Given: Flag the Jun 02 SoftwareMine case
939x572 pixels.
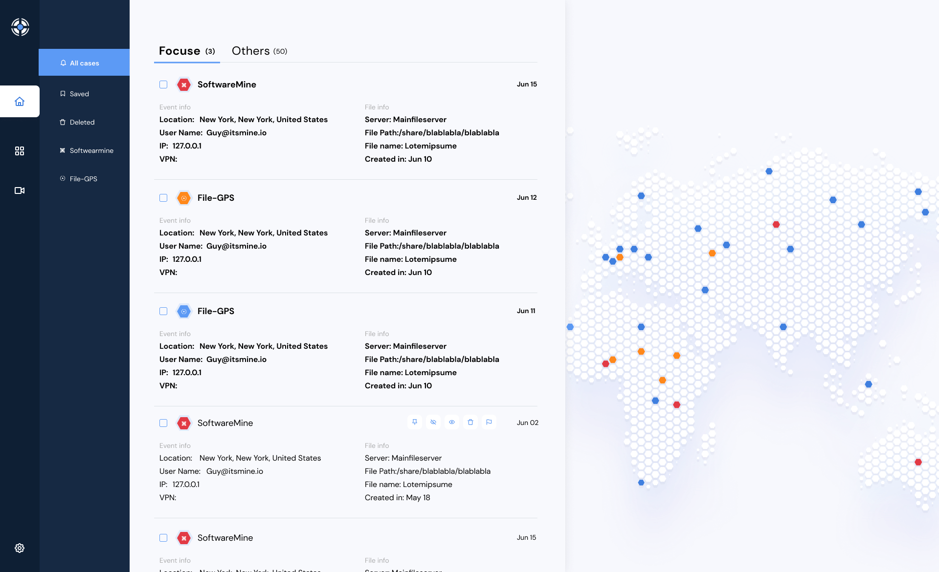Looking at the screenshot, I should [489, 422].
